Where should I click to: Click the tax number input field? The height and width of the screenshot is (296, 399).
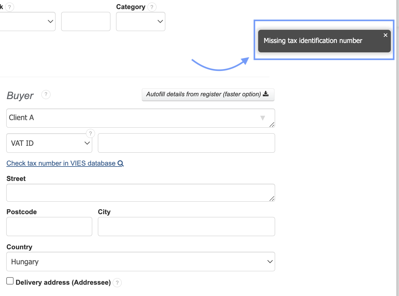click(x=186, y=143)
